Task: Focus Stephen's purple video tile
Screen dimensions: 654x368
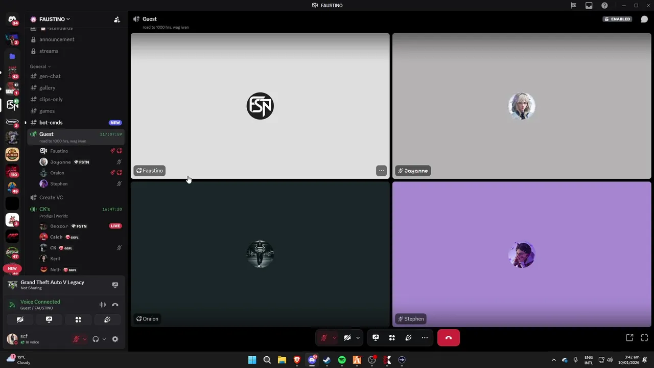Action: [x=522, y=254]
